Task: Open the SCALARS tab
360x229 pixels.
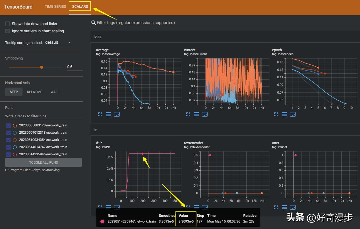Action: [80, 6]
